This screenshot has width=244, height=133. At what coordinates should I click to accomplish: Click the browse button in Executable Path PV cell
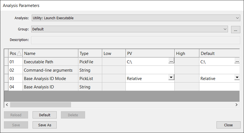[171, 61]
